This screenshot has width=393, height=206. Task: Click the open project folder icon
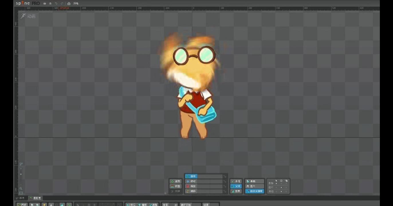click(45, 3)
